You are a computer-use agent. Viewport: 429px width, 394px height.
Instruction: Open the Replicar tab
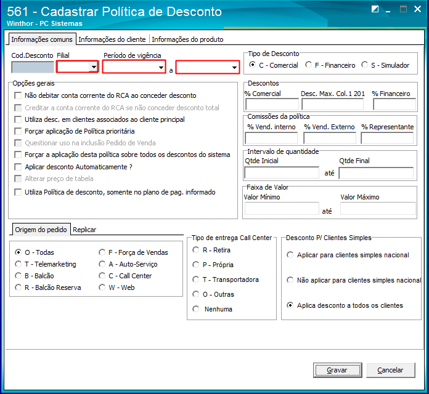point(84,230)
